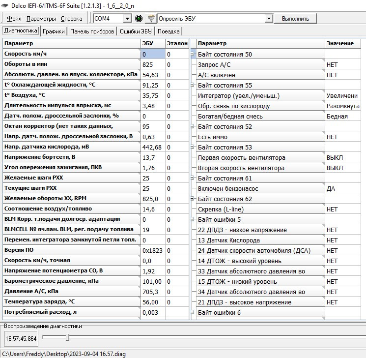Switch to the Ошибки ЭБУ tab

click(136, 31)
